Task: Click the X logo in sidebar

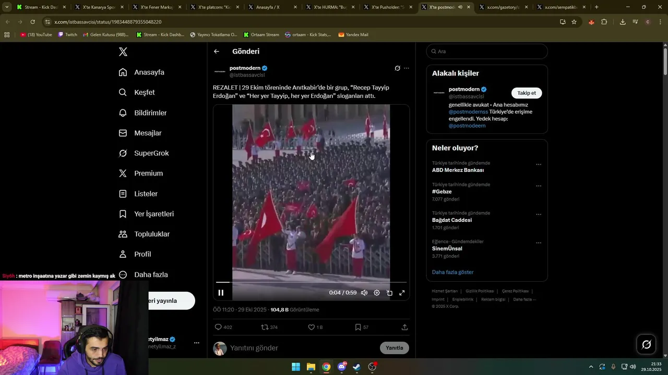Action: [123, 52]
